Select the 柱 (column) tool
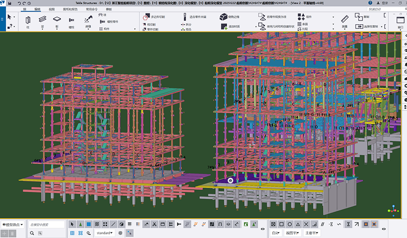 [x=28, y=21]
